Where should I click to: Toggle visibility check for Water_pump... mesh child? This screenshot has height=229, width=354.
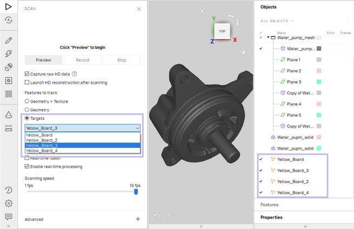[261, 49]
